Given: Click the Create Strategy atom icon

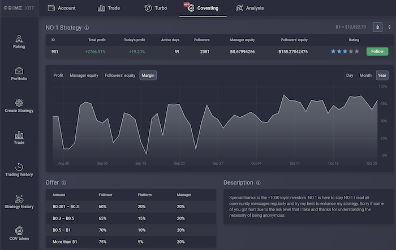Looking at the screenshot, I should [x=19, y=103].
